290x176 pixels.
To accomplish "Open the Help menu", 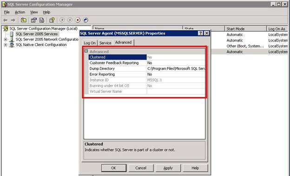I will coord(46,12).
